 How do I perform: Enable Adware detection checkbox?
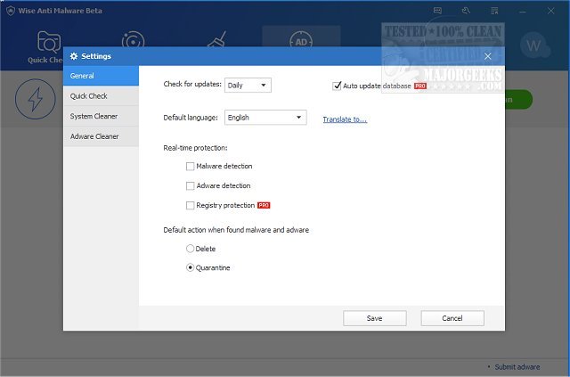click(x=190, y=186)
